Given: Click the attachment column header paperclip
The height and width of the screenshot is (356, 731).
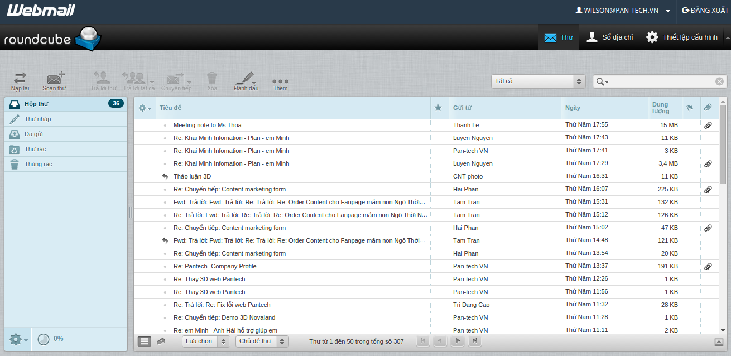Looking at the screenshot, I should pyautogui.click(x=708, y=107).
